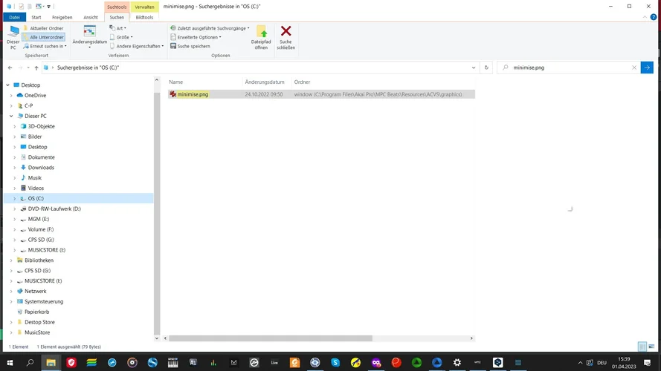661x371 pixels.
Task: Open the Ableton Live taskbar icon
Action: 274,363
